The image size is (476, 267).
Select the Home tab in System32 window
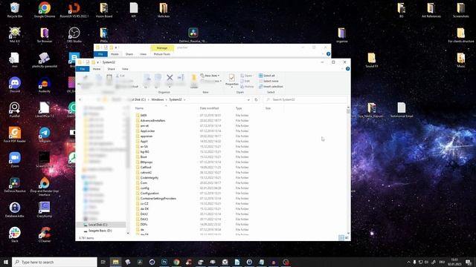click(97, 69)
